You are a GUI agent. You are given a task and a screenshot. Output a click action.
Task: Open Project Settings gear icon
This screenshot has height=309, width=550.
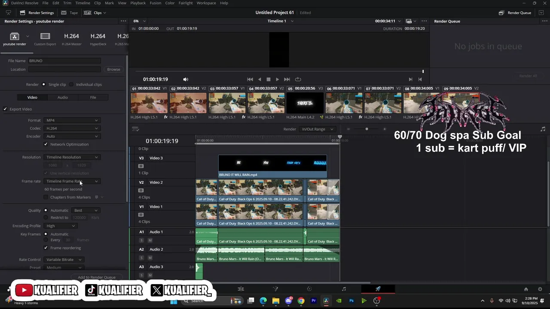coord(540,289)
